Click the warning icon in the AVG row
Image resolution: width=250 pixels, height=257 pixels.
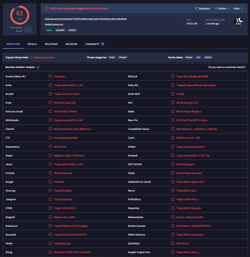[173, 103]
